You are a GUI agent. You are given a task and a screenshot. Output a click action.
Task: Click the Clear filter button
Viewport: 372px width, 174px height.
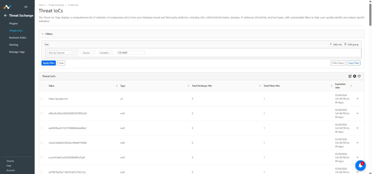pyautogui.click(x=61, y=63)
